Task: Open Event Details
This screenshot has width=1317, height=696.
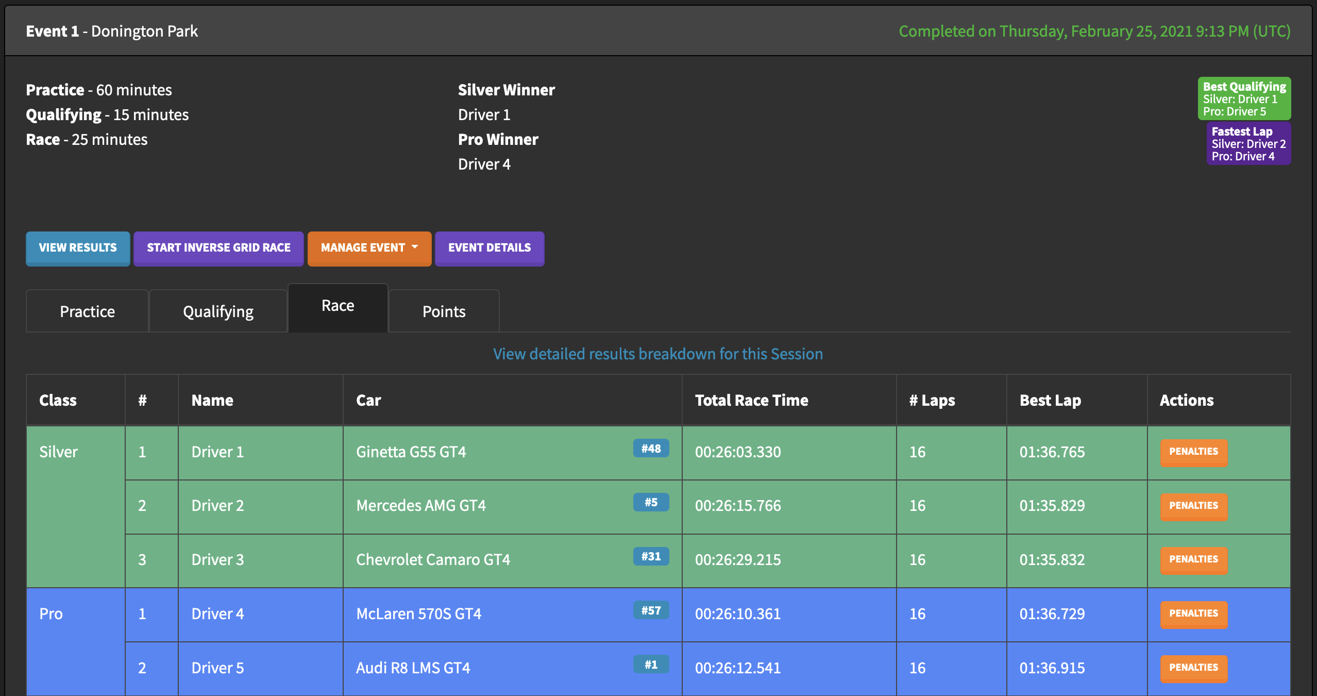Action: [489, 248]
